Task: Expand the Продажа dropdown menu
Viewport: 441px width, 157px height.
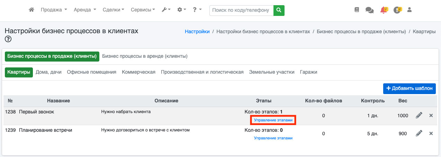Action: click(x=54, y=10)
